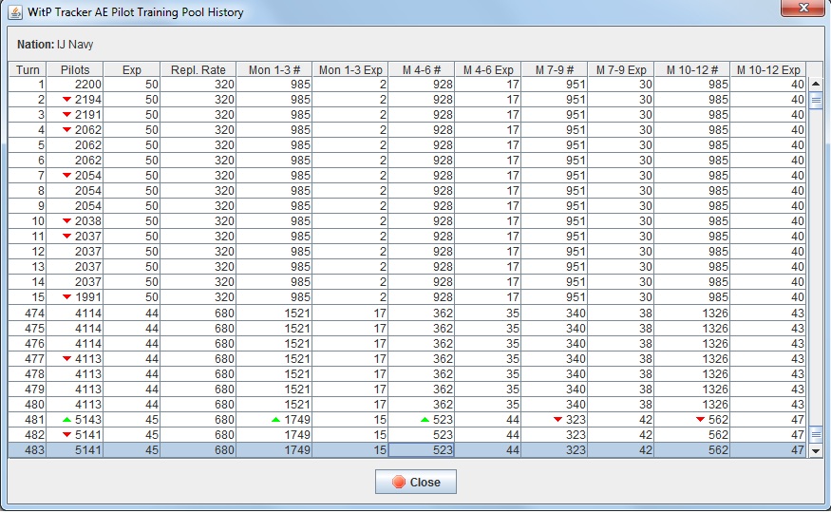Click the Mon 1-3 Exp column header
Viewport: 831px width, 513px height.
(x=349, y=69)
